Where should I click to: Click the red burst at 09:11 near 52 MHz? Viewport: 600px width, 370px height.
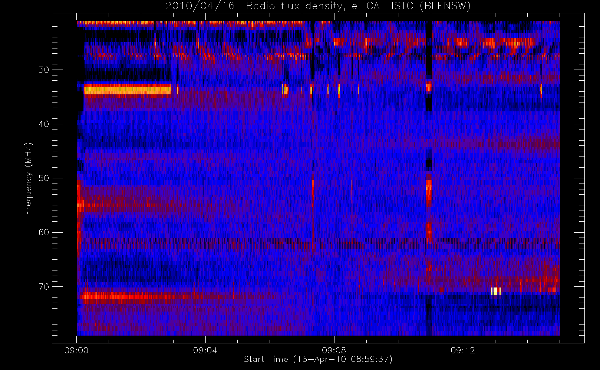tap(428, 193)
